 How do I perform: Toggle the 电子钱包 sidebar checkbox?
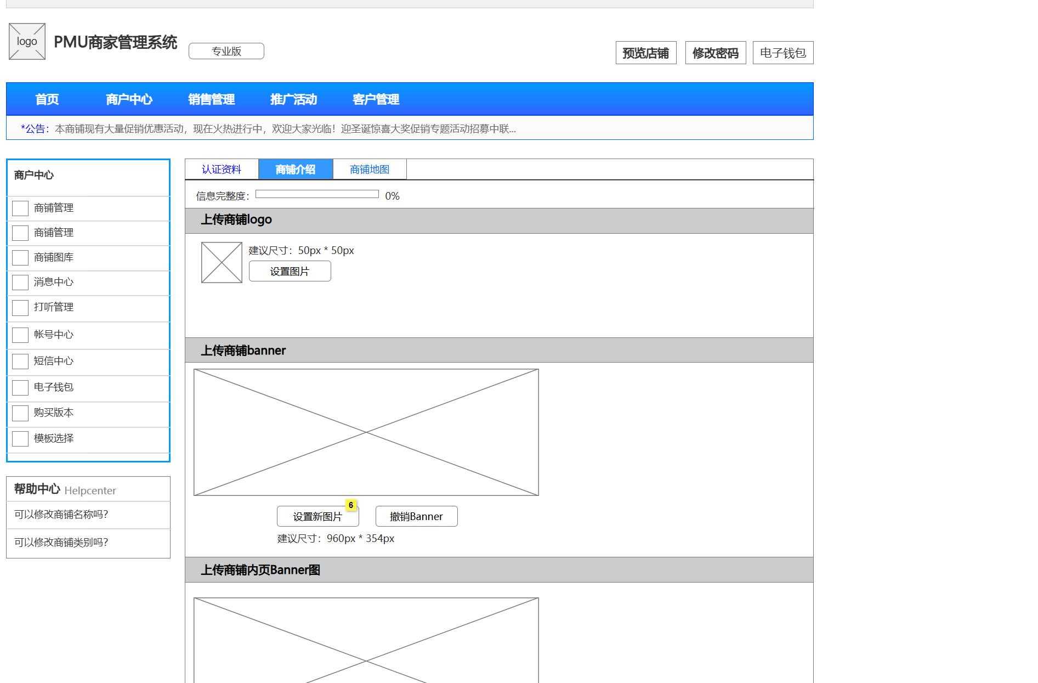coord(20,387)
